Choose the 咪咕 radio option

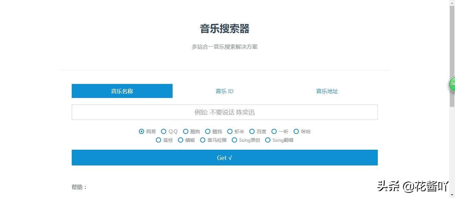point(296,131)
